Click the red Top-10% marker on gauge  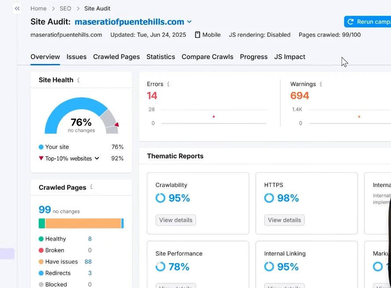pyautogui.click(x=117, y=124)
